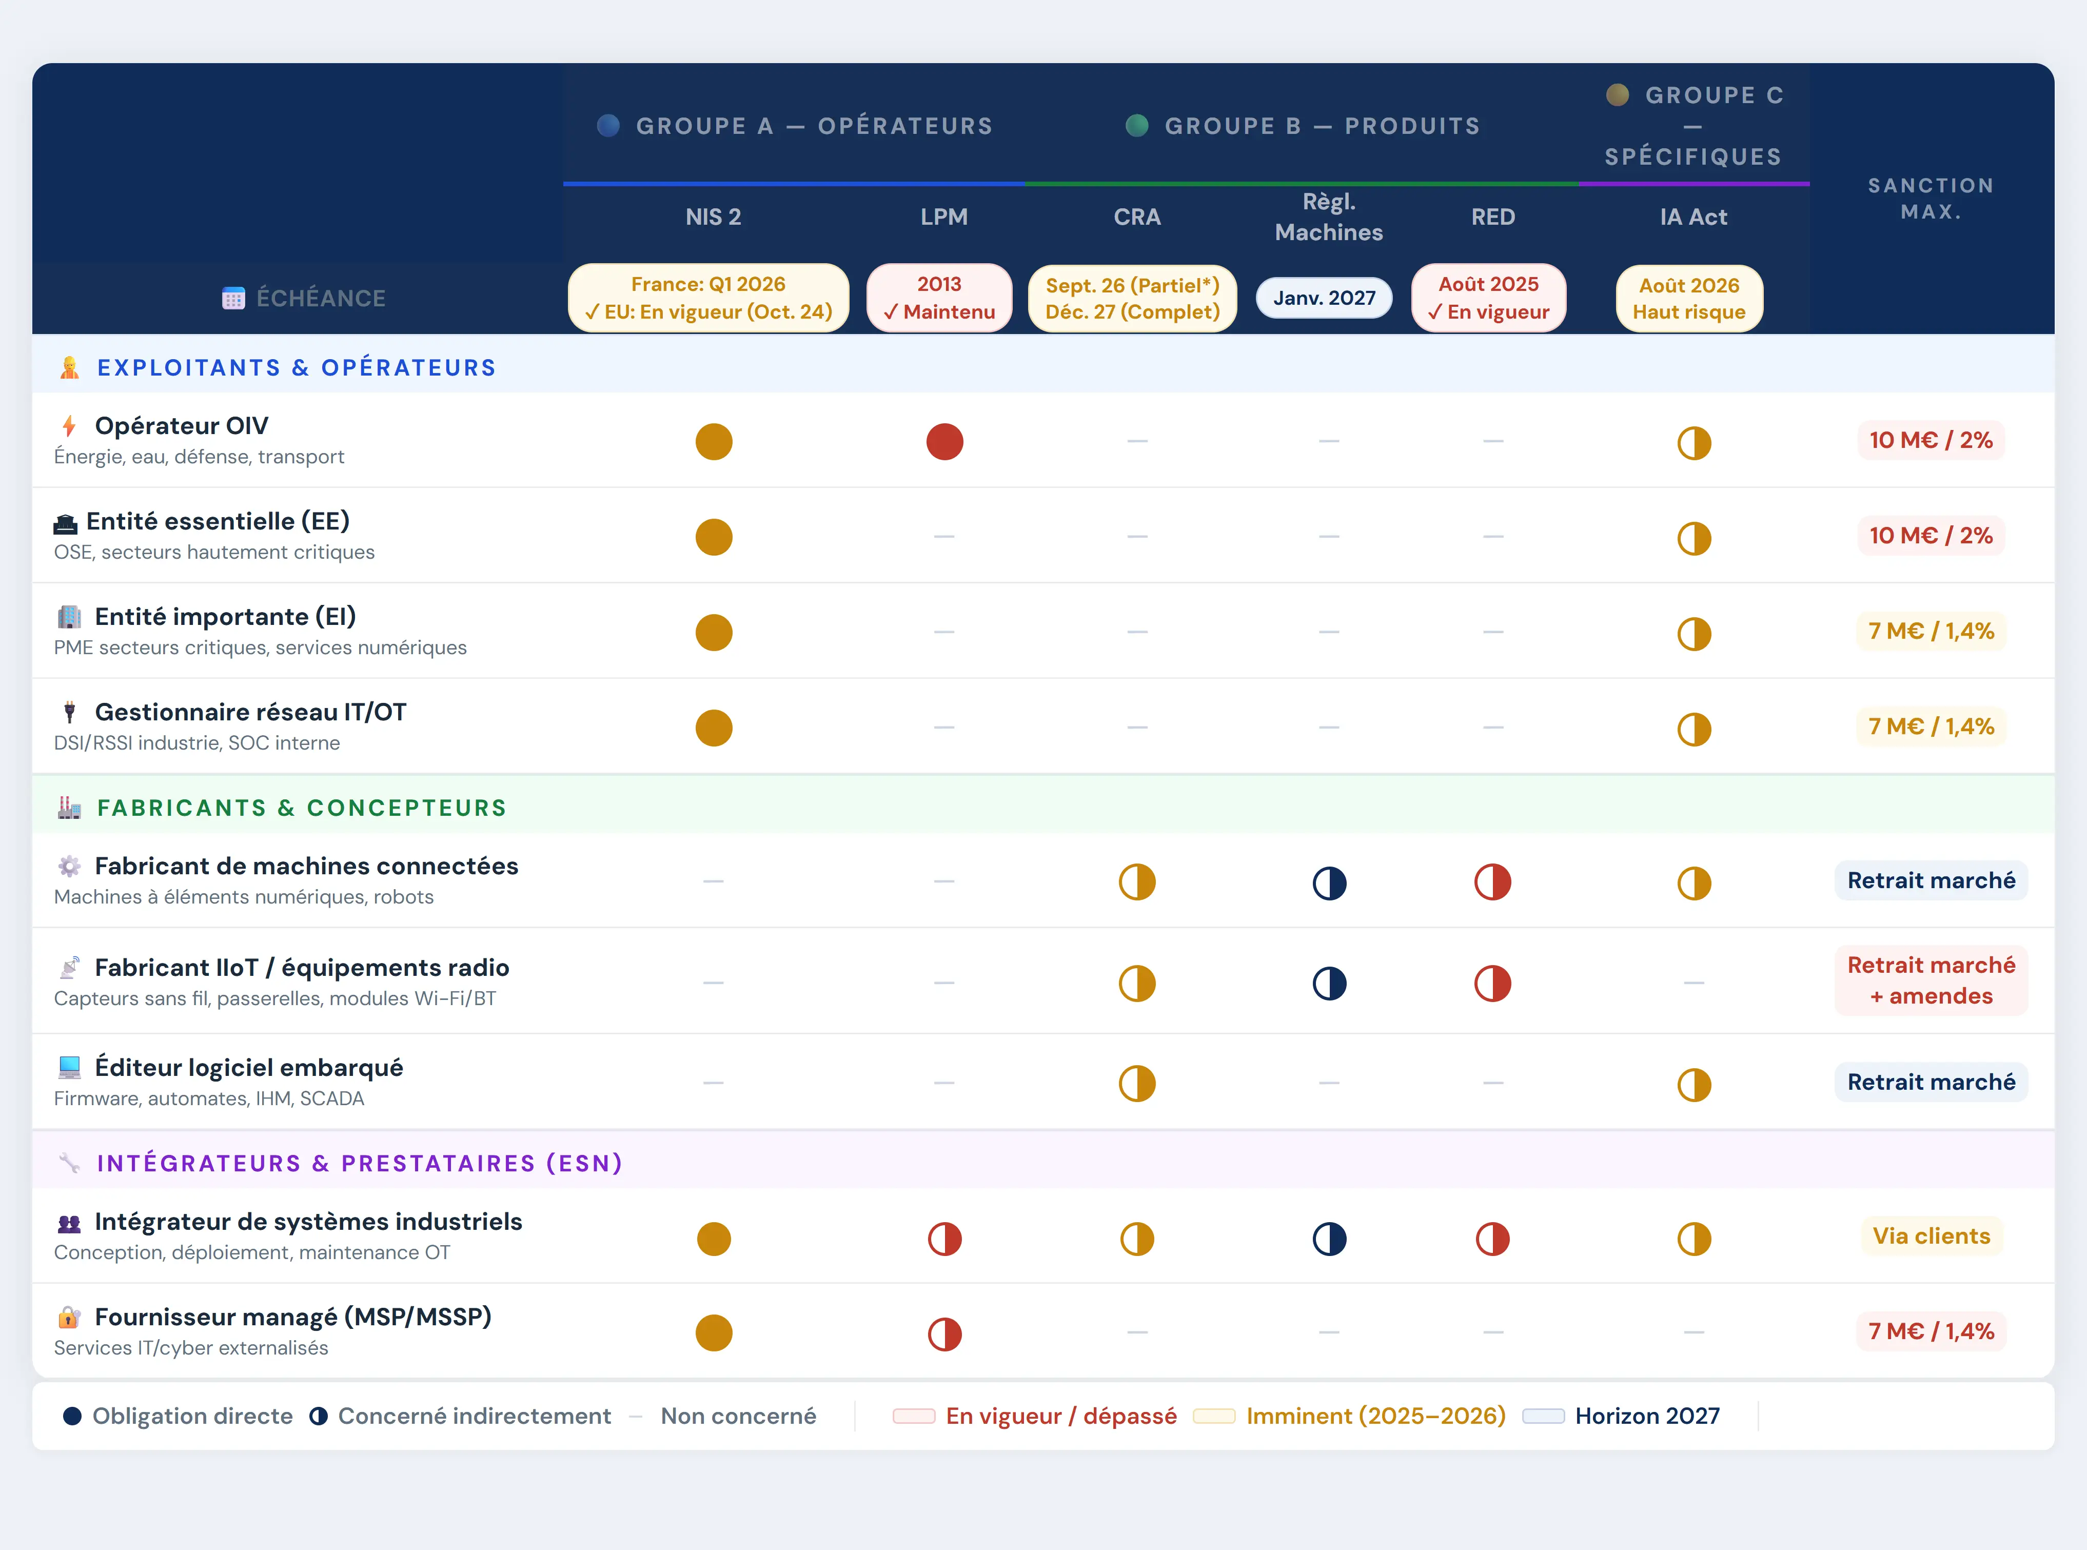Click the factory icon in Fabricants & Concepteurs header
This screenshot has height=1550, width=2087.
[x=69, y=808]
